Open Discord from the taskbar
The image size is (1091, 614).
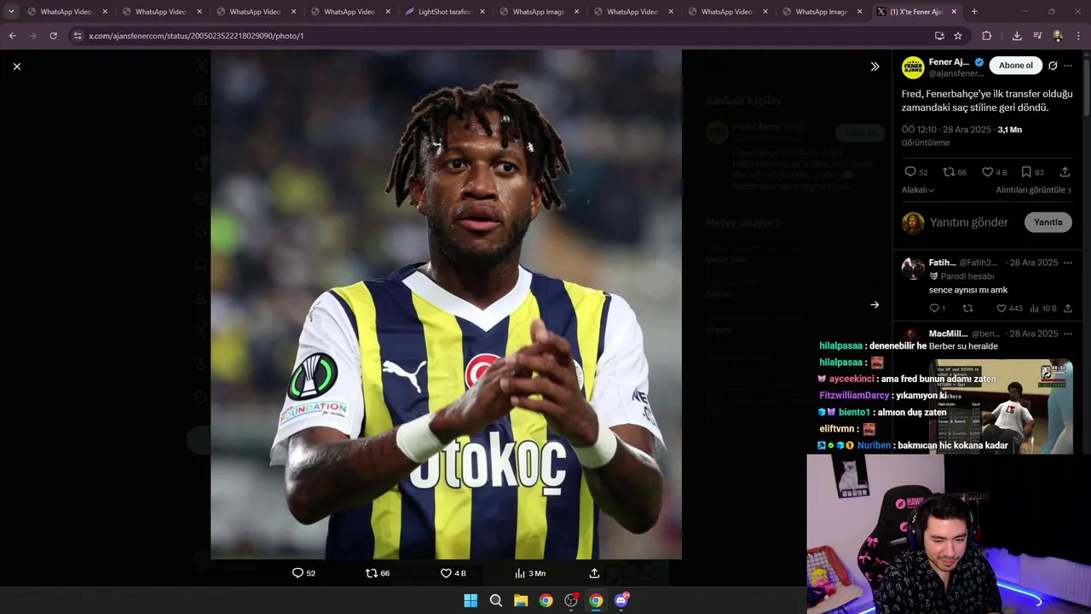[x=621, y=600]
